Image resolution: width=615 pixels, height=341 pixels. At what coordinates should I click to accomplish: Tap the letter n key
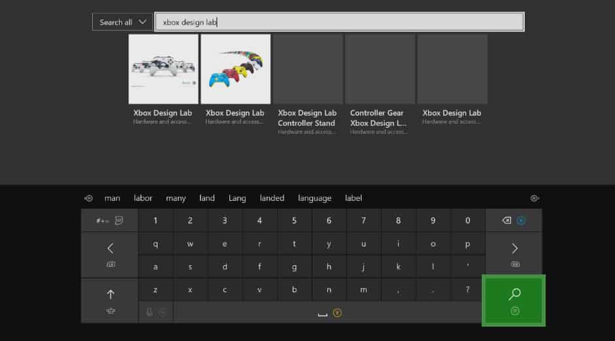point(329,289)
